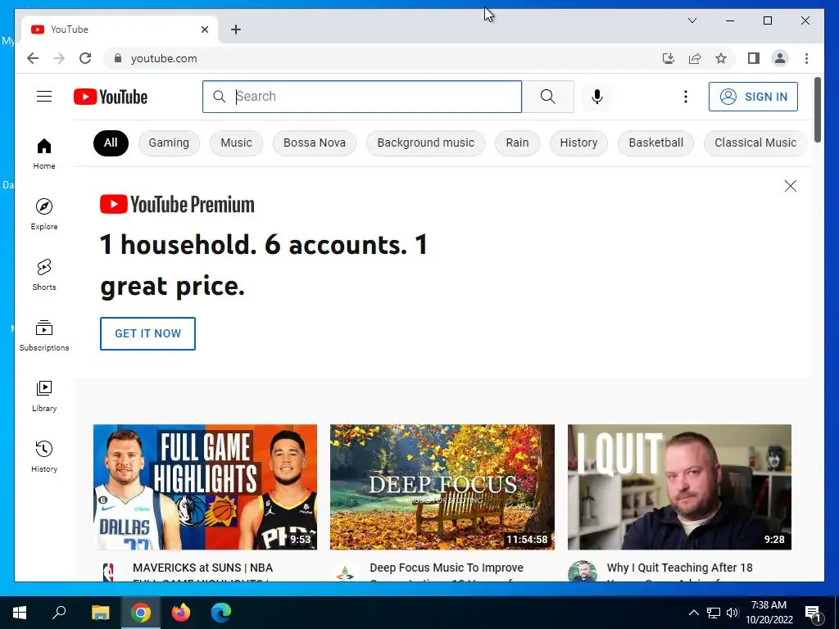Select the Background music chip
This screenshot has width=839, height=629.
[425, 143]
